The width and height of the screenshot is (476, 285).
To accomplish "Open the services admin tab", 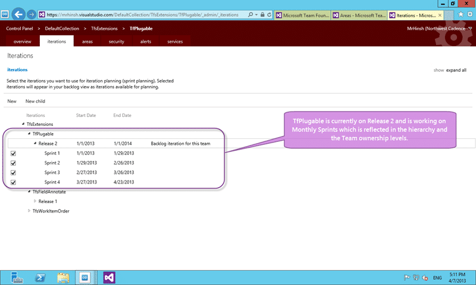I will (x=175, y=42).
